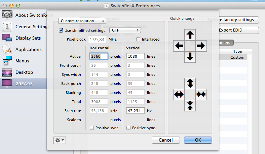This screenshot has width=265, height=154.
Task: Open the gear action menu
Action: pos(60,140)
